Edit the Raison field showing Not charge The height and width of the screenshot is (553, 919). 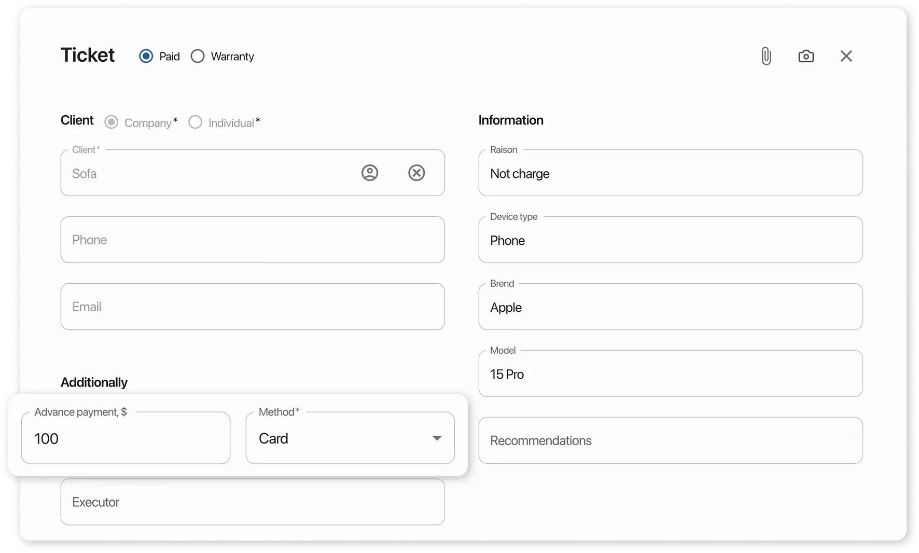click(671, 173)
